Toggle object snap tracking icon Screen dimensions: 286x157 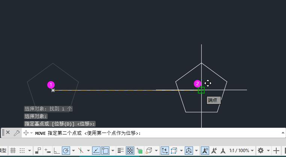pos(96,151)
